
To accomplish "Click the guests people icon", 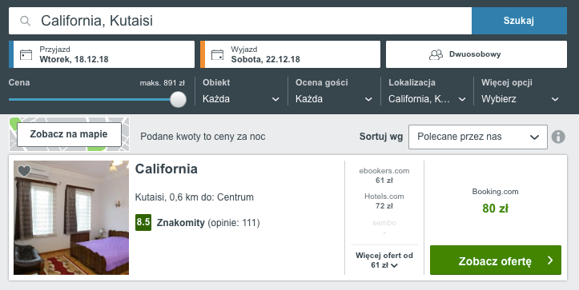I will click(436, 54).
